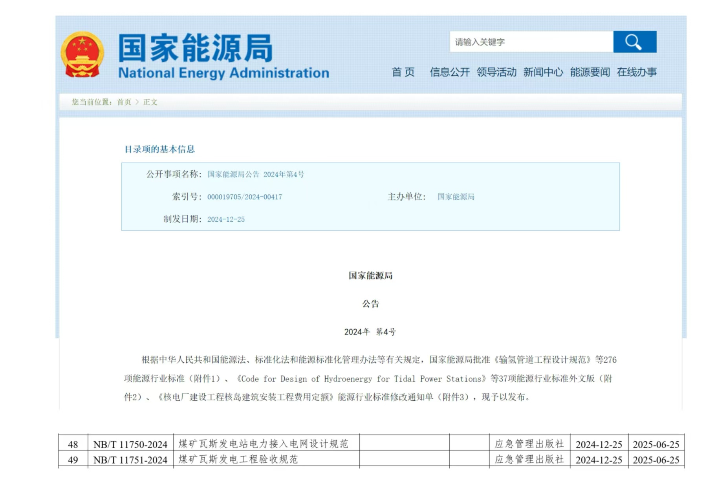Open the 在线办事 navigation item
725x502 pixels.
636,72
